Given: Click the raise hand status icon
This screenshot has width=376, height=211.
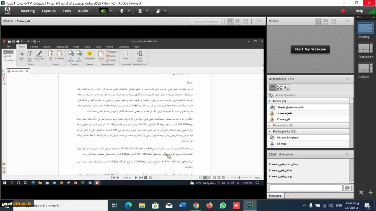Looking at the screenshot, I should coord(158,11).
